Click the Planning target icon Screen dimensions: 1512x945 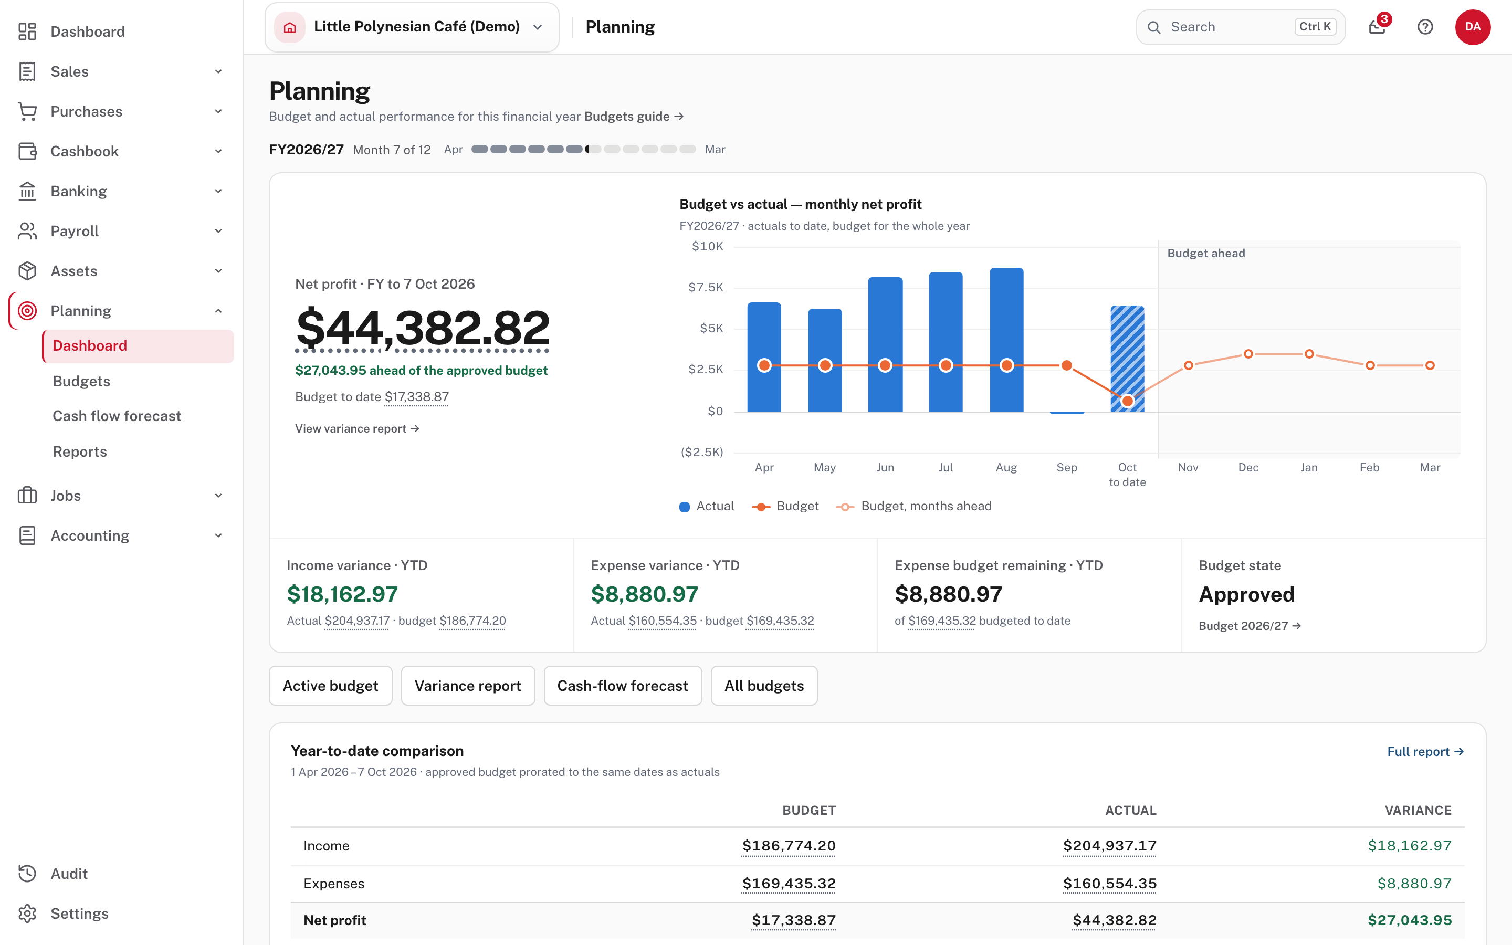click(x=27, y=311)
